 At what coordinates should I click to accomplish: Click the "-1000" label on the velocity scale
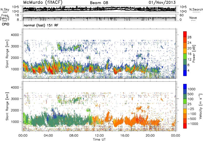tap(193, 124)
